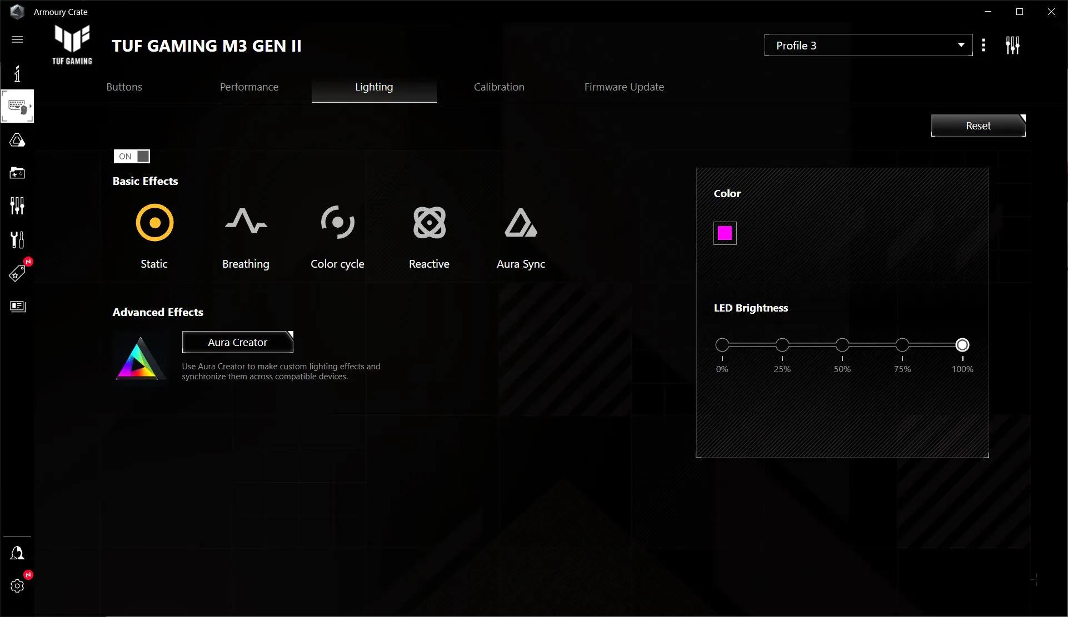Image resolution: width=1068 pixels, height=617 pixels.
Task: Select the Color cycle lighting effect
Action: click(x=338, y=223)
